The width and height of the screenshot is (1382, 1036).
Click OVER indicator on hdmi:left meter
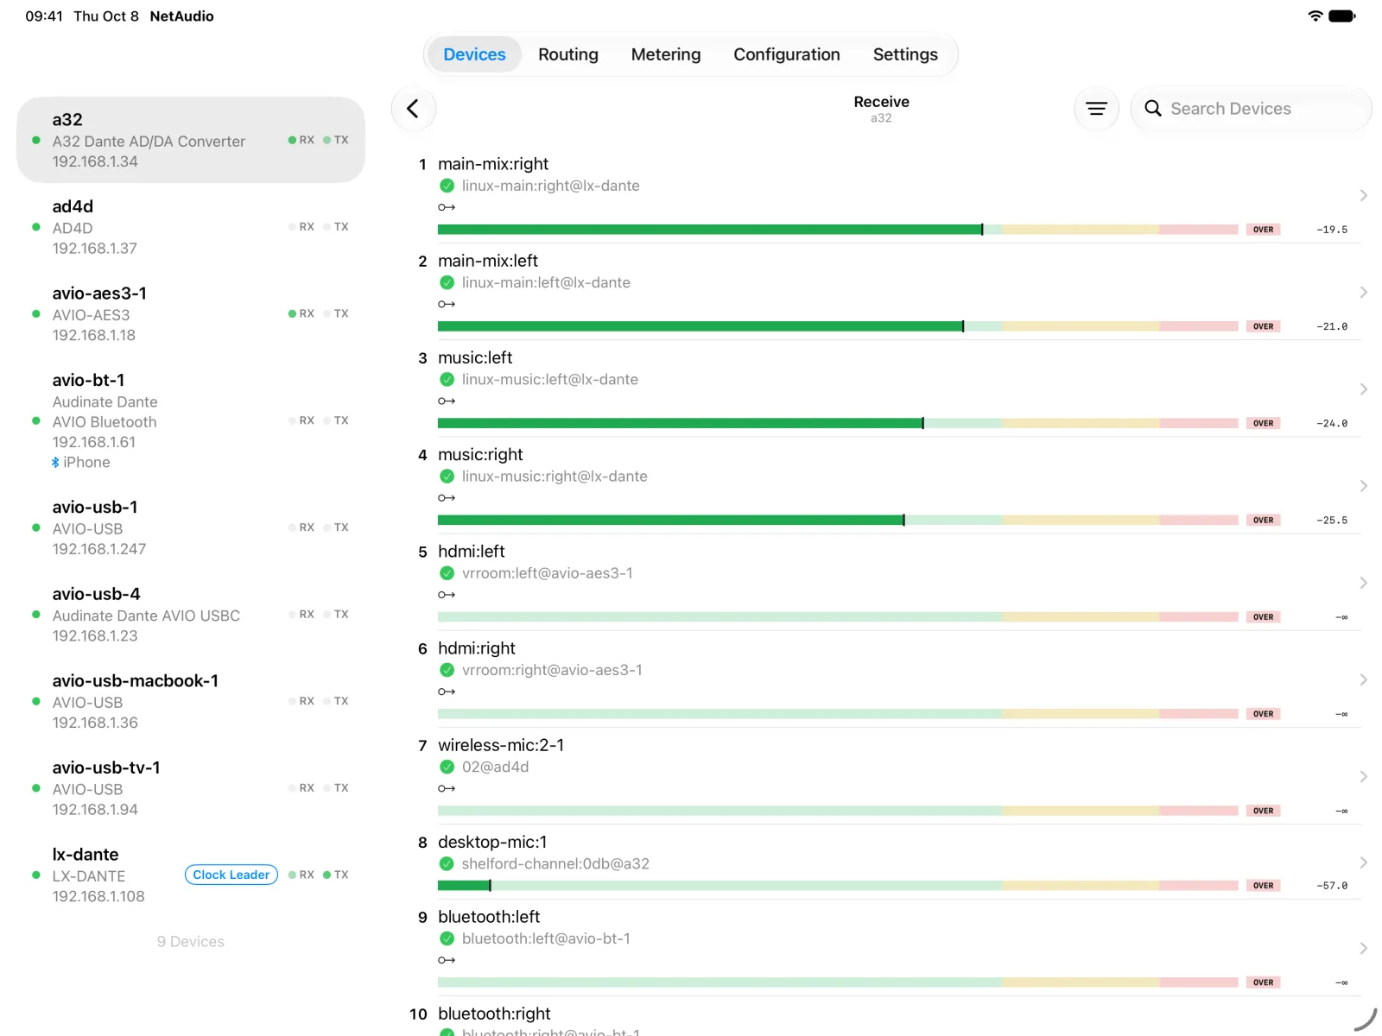1263,616
